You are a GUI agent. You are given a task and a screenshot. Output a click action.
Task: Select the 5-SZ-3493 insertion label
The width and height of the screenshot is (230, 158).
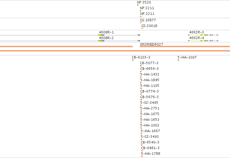point(150,136)
